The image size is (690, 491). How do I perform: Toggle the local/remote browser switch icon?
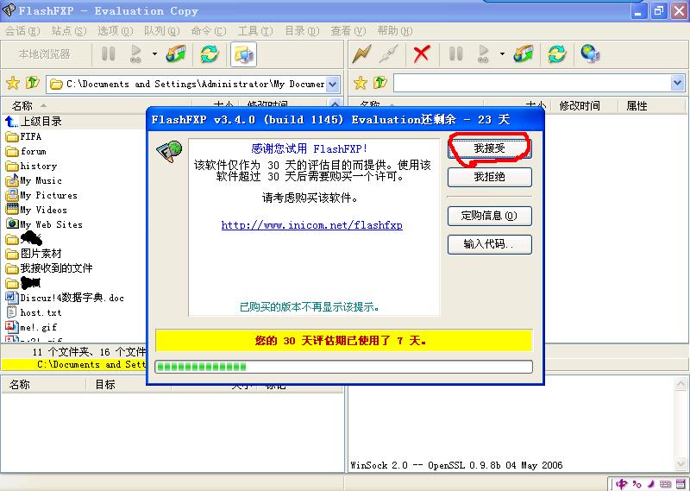coord(243,54)
